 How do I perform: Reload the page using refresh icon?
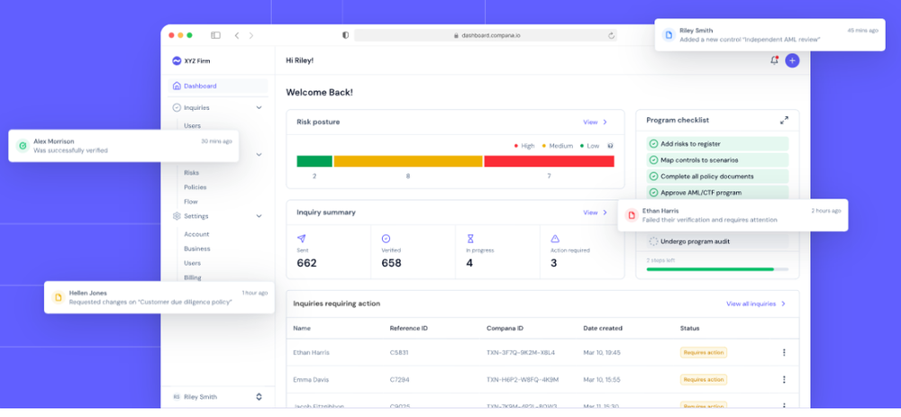612,36
